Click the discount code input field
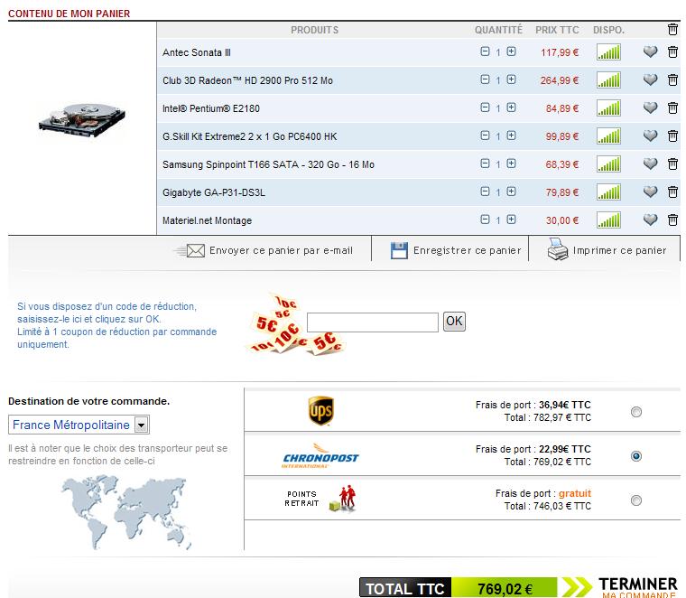The width and height of the screenshot is (686, 598). pyautogui.click(x=372, y=322)
